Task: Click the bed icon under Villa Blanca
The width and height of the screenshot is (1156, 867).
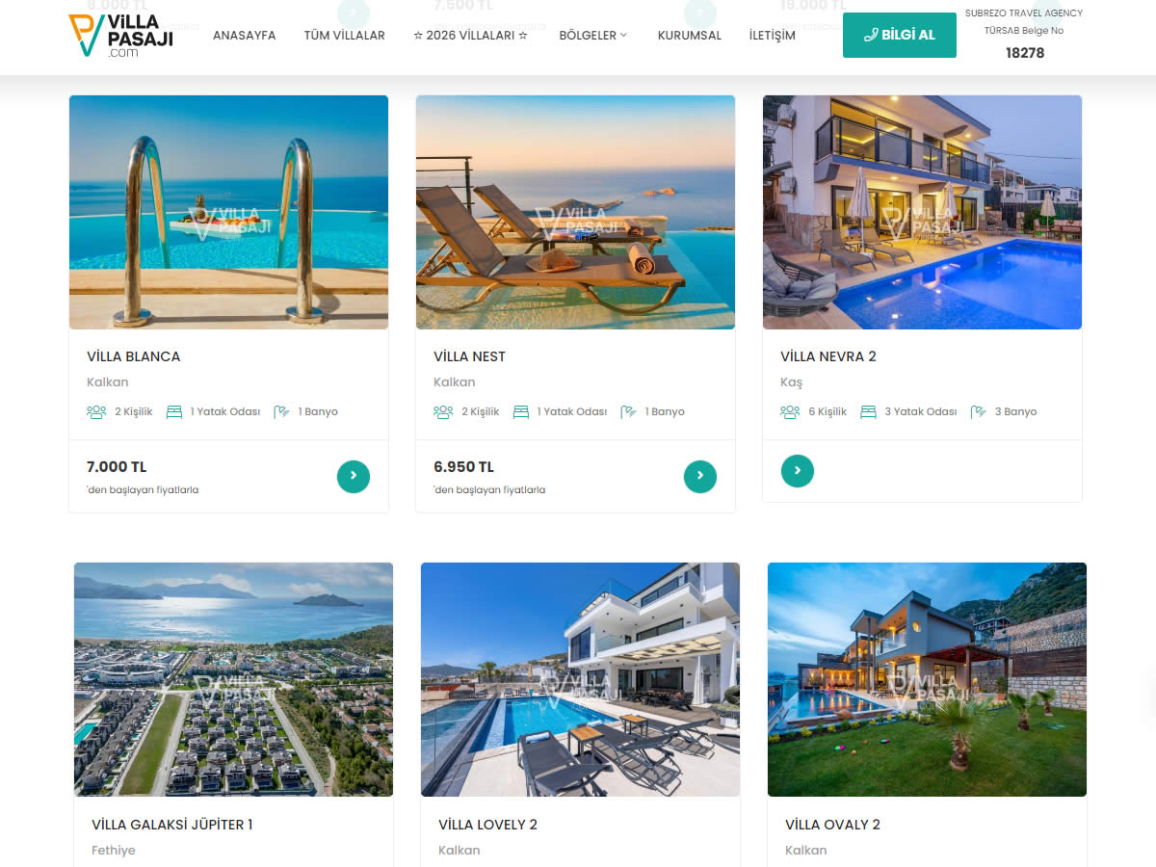Action: [x=174, y=411]
